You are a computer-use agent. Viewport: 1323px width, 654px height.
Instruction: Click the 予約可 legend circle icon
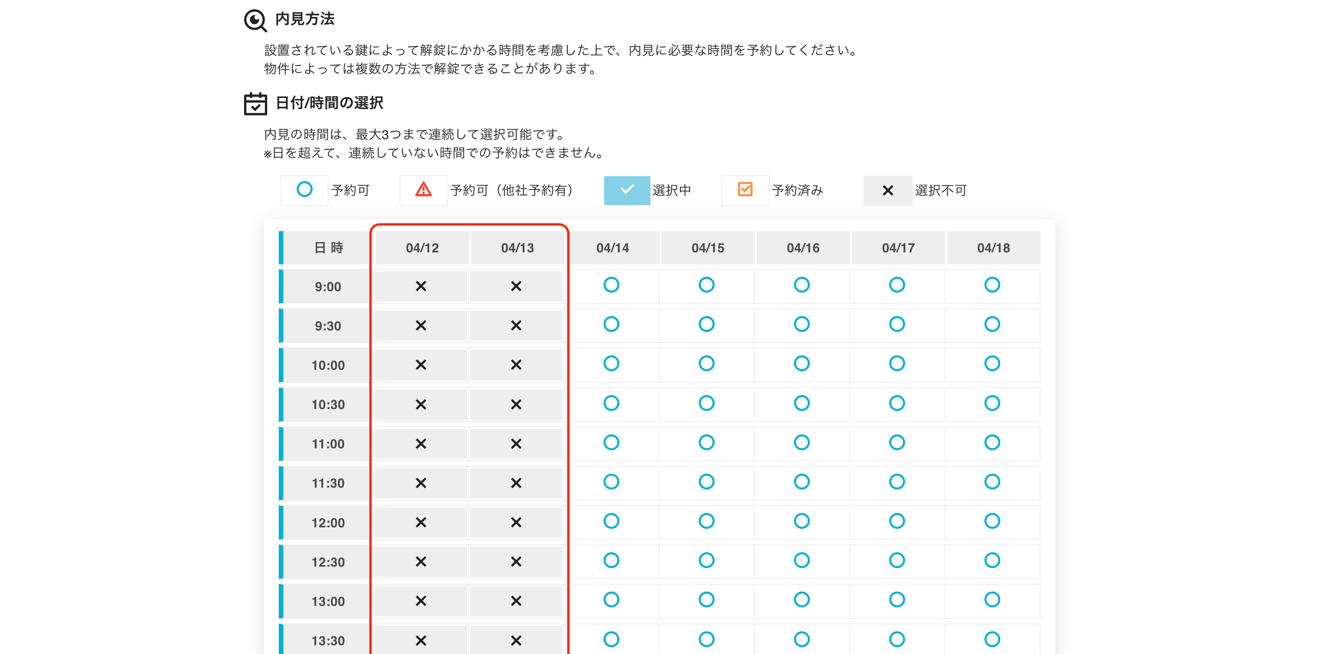[x=305, y=189]
